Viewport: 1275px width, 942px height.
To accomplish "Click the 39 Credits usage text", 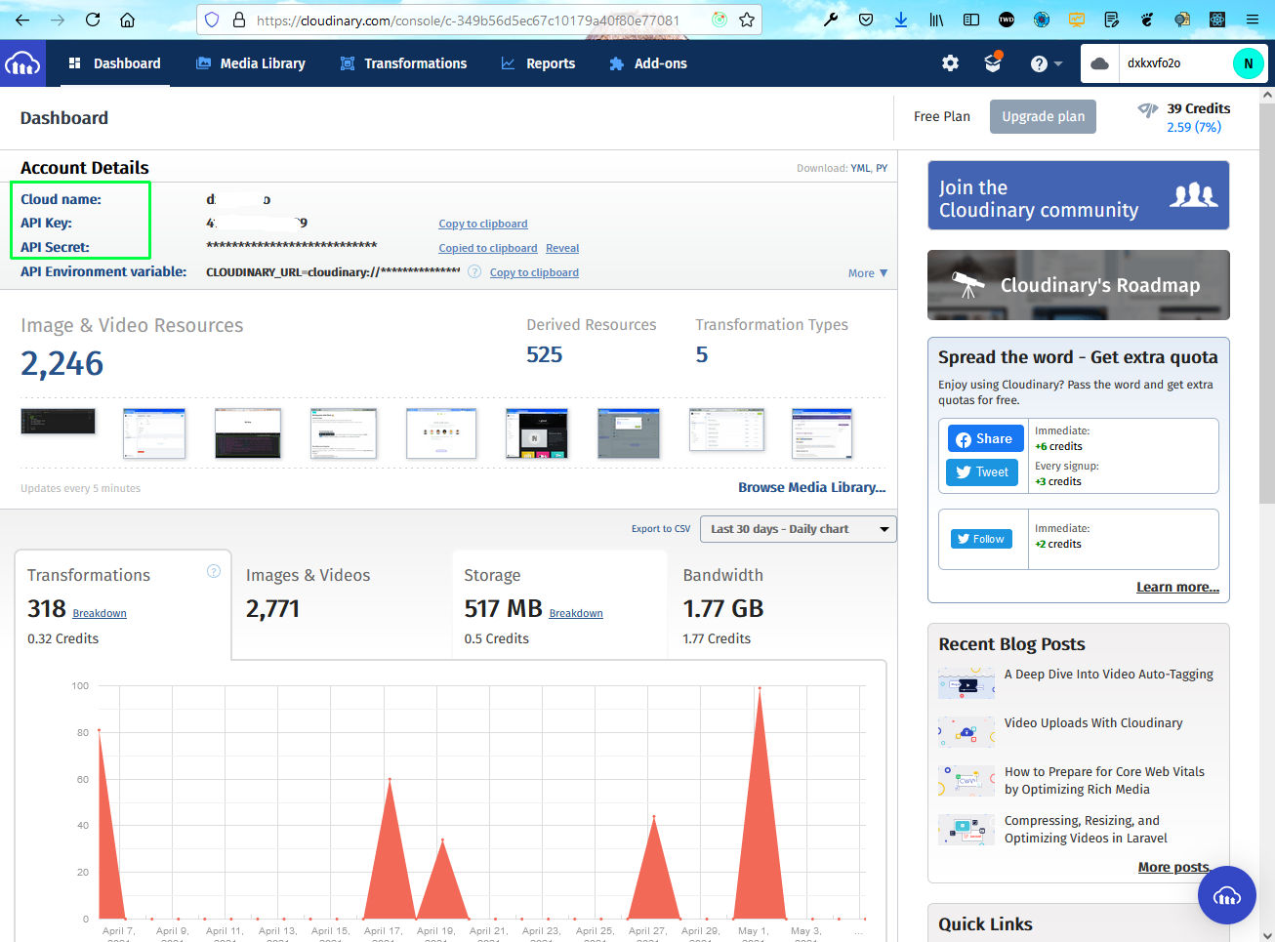I will point(1198,108).
